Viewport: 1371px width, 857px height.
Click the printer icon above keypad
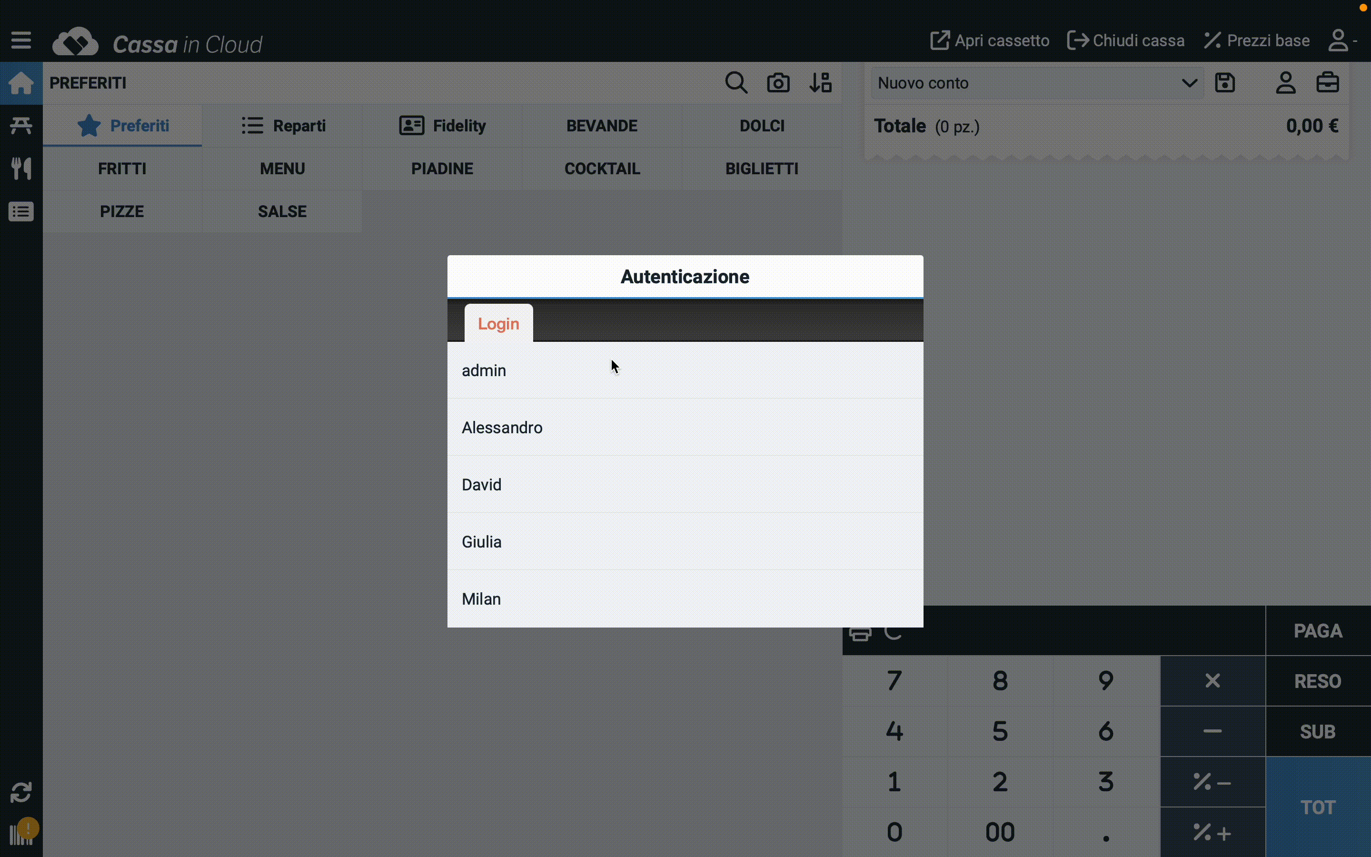coord(860,634)
